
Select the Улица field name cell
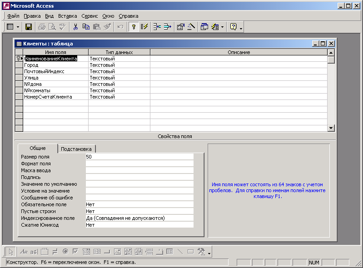point(55,78)
